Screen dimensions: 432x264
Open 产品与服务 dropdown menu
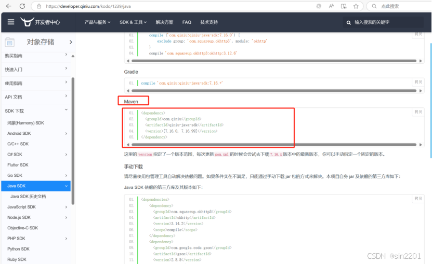click(97, 22)
